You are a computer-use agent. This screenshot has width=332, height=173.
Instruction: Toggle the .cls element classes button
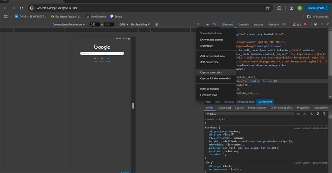[x=304, y=114]
